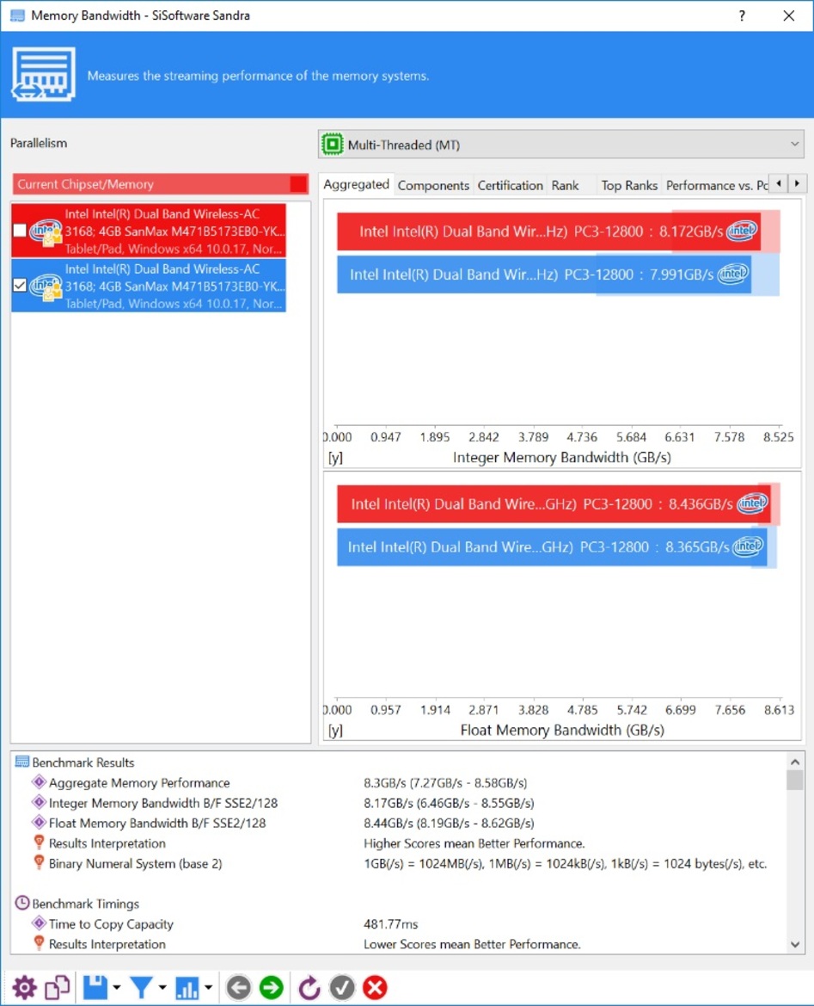Select the red 8.436GB/s float bandwidth bar
Screen dimensions: 814x1006
pyautogui.click(x=554, y=503)
